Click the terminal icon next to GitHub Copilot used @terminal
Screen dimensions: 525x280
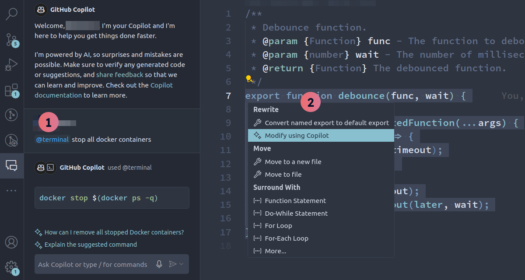click(x=51, y=167)
